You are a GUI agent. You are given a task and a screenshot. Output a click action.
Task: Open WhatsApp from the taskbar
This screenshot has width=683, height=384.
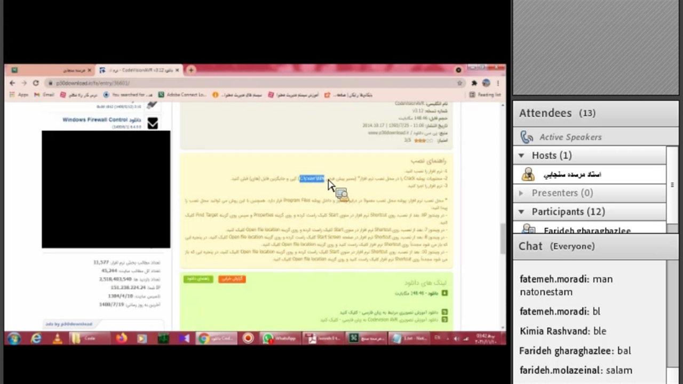coord(280,339)
